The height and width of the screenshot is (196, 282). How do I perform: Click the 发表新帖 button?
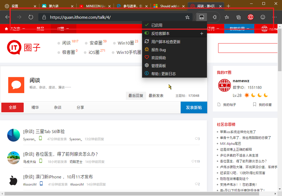(194, 107)
